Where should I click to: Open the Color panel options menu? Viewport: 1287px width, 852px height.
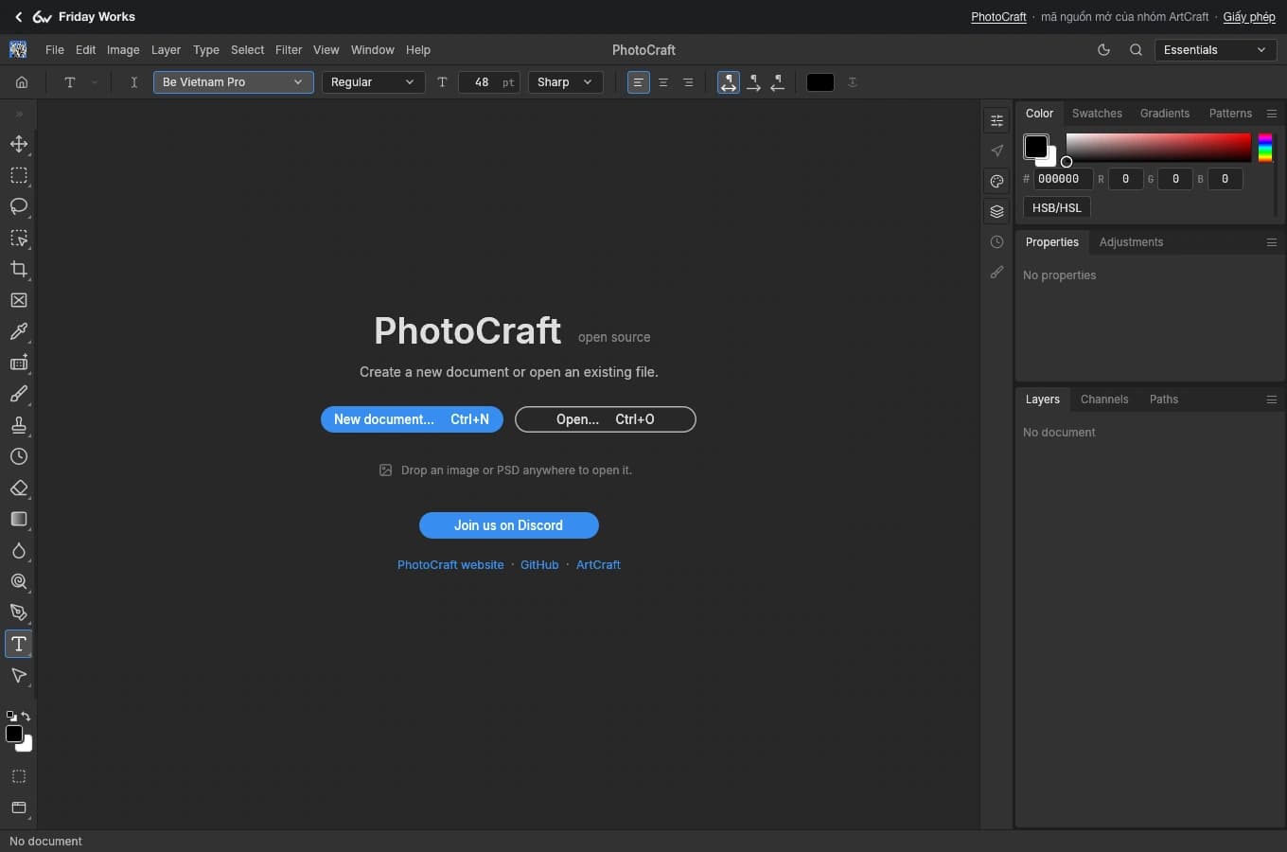click(x=1272, y=114)
